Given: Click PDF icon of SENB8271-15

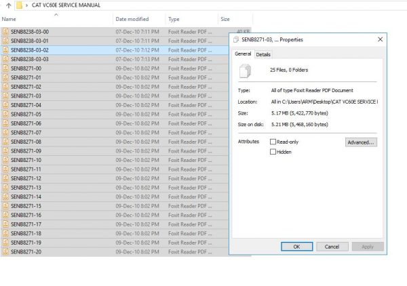Looking at the screenshot, I should [5, 206].
